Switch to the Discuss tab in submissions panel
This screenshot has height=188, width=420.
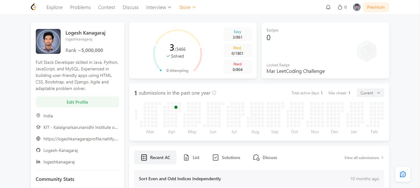tap(265, 157)
